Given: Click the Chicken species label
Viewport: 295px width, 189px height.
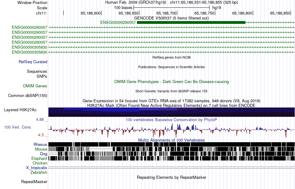Looking at the screenshot, I should point(40,163).
